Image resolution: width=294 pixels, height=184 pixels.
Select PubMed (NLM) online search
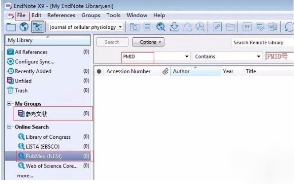(x=48, y=156)
